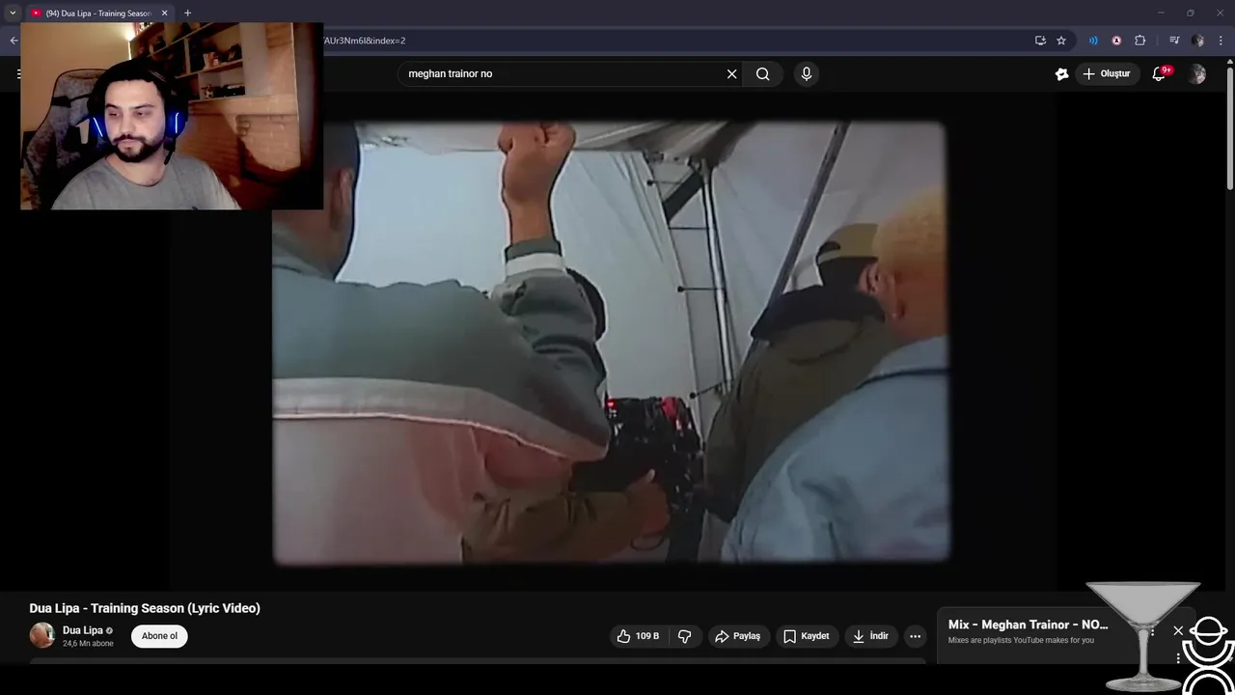Screen dimensions: 1235x695
Task: Open the browser extensions puzzle icon
Action: coord(1140,41)
